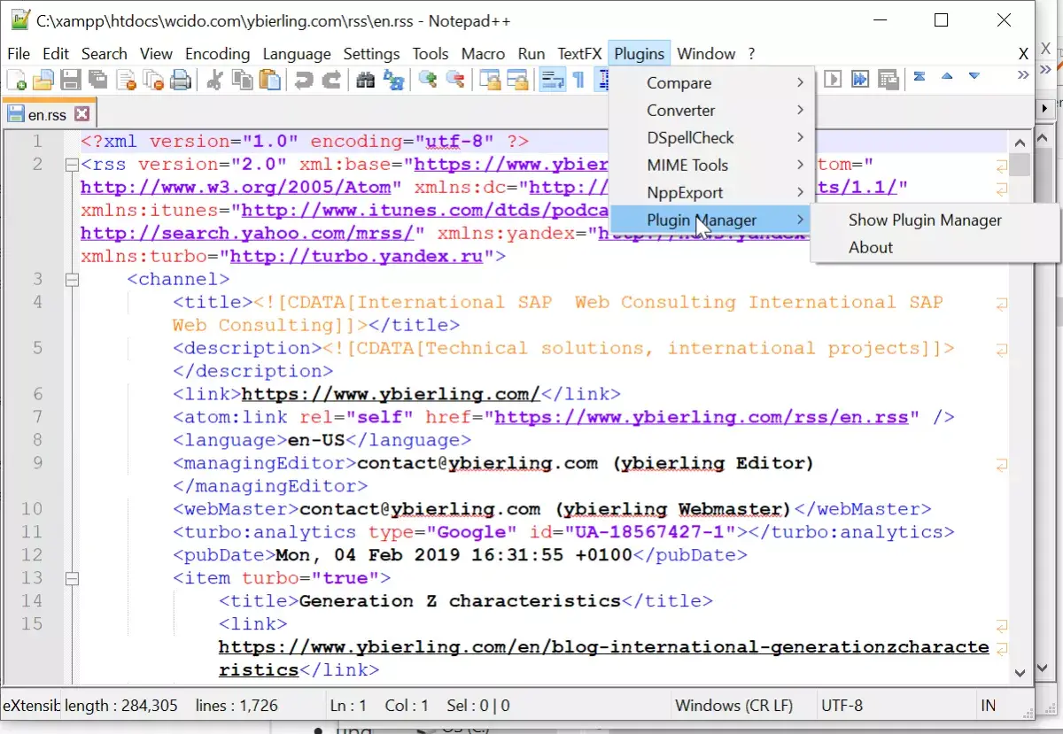The image size is (1063, 734).
Task: Open the http://turbo.yandex.ru link
Action: (356, 257)
